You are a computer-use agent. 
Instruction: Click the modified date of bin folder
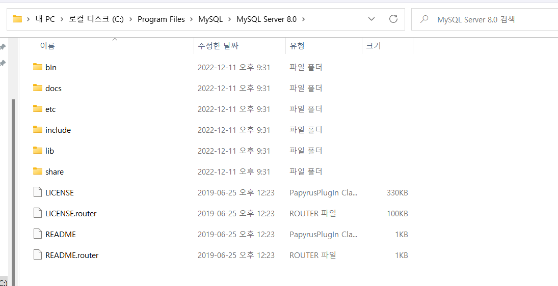point(234,67)
